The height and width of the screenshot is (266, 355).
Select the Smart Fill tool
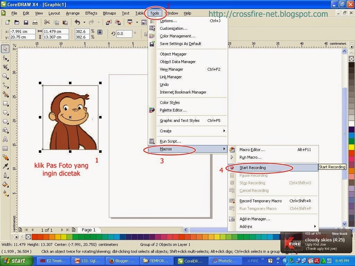click(5, 94)
